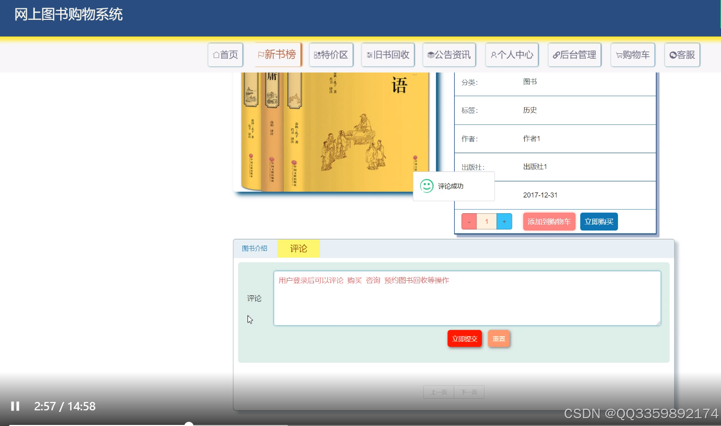Click into the comment text area
The width and height of the screenshot is (721, 426).
(467, 298)
